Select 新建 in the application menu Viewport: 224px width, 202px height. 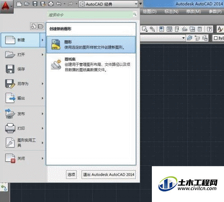tap(20, 40)
